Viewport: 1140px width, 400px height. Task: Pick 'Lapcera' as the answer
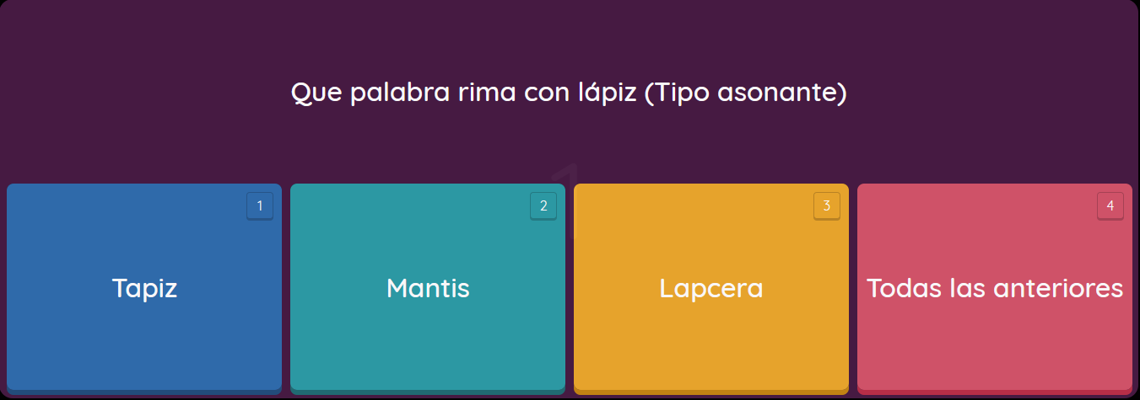(711, 288)
